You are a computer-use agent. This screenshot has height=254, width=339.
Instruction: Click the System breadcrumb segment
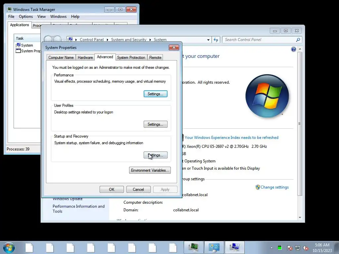click(160, 40)
